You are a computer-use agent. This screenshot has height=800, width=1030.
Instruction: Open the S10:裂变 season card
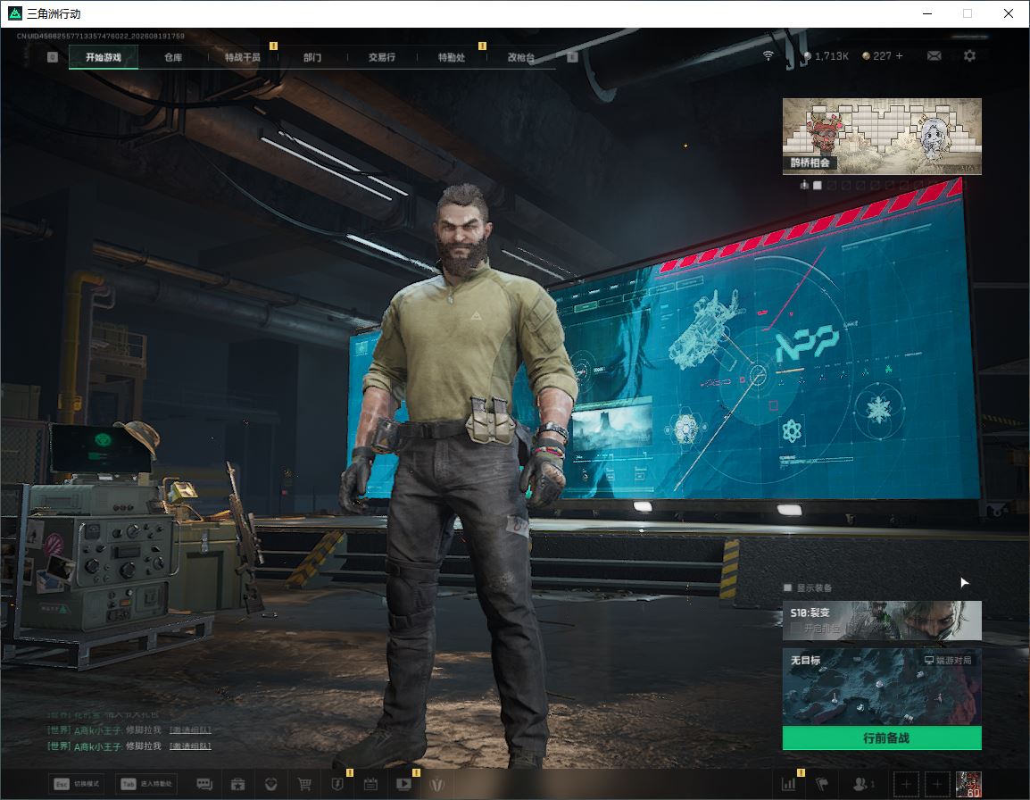(x=882, y=621)
